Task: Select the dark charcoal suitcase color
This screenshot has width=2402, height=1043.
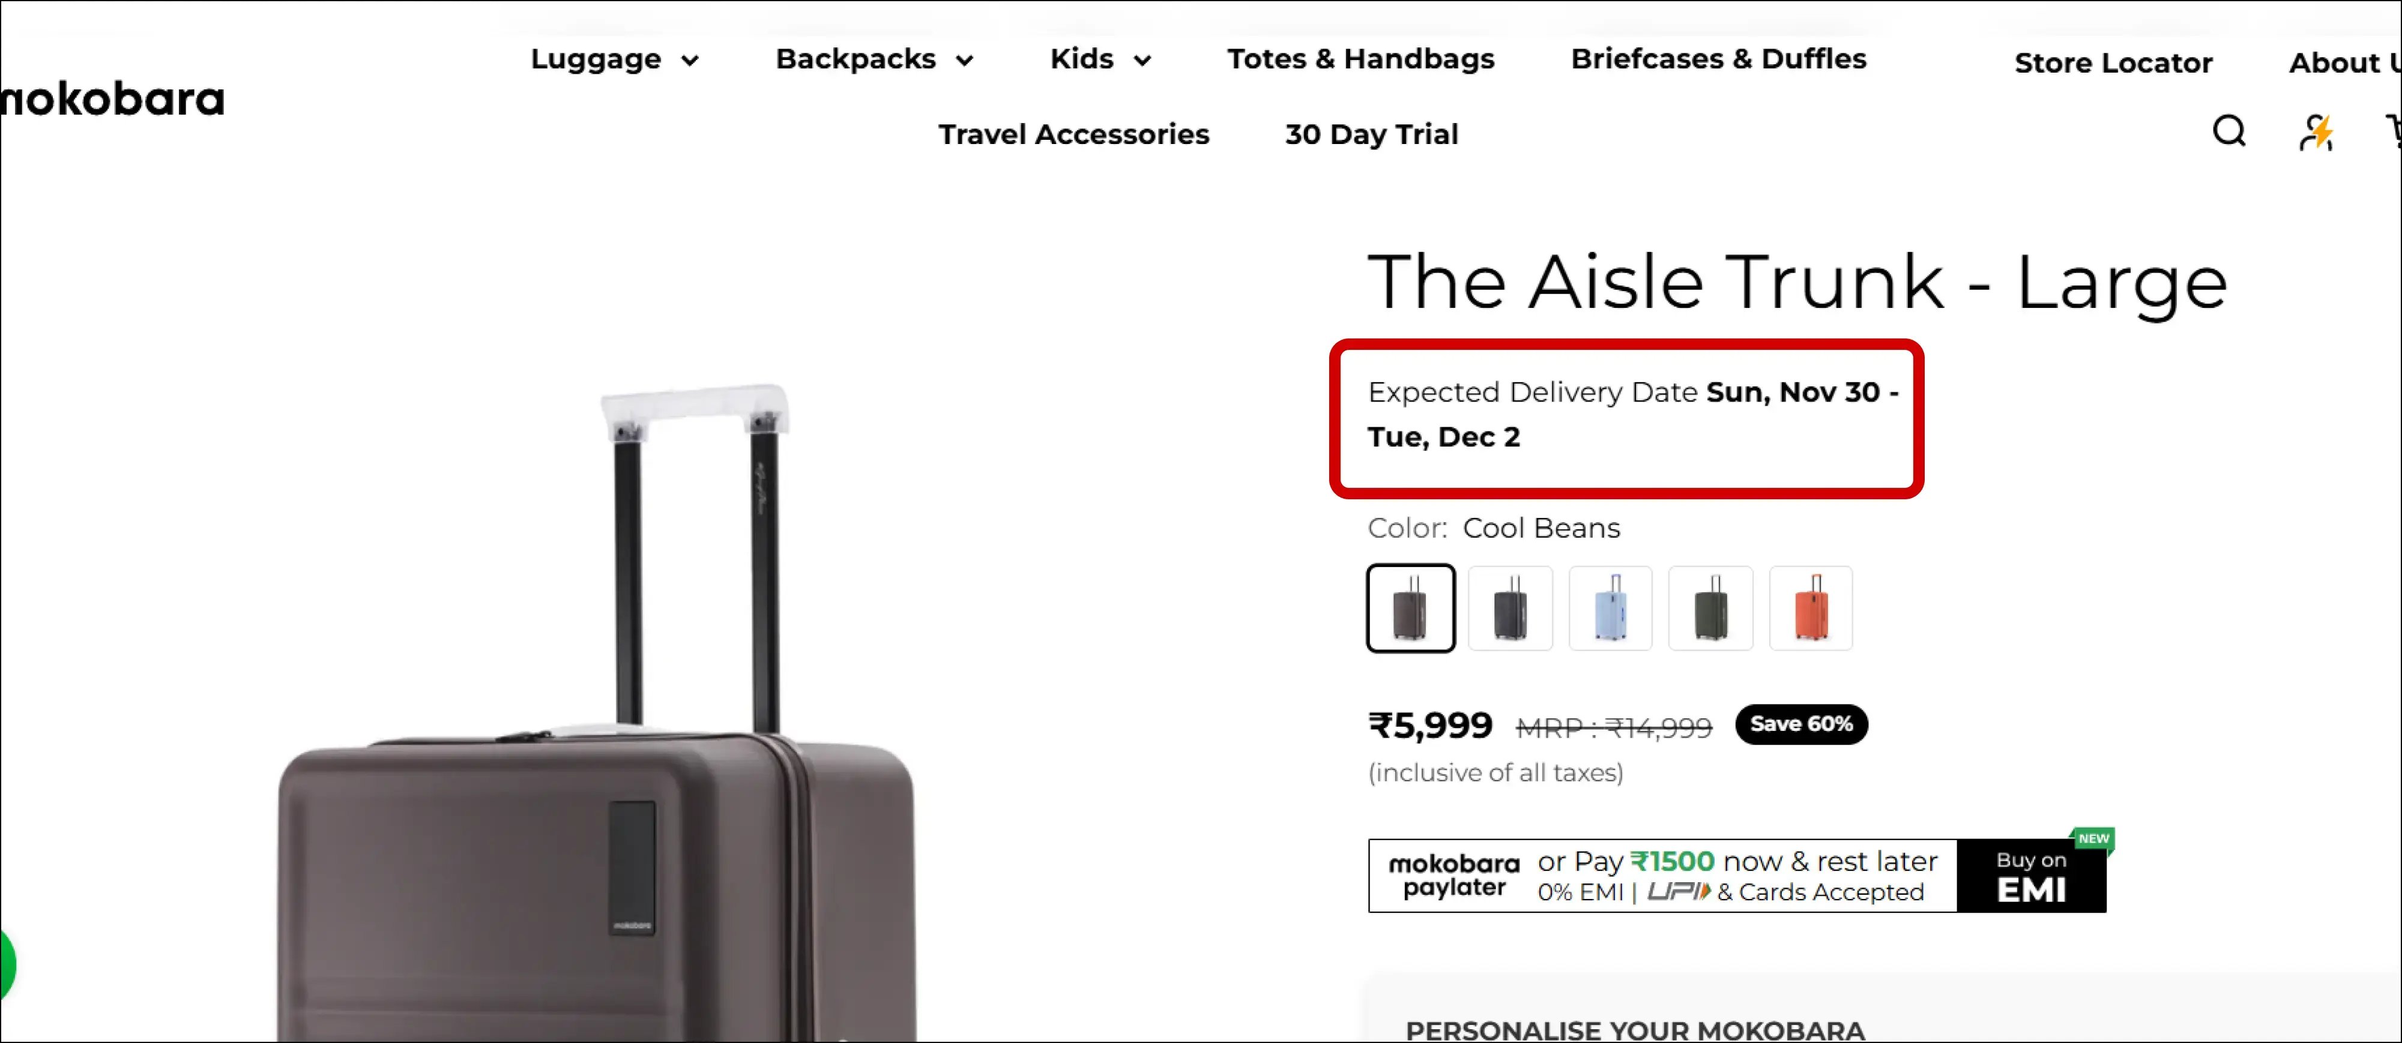Action: [1510, 608]
